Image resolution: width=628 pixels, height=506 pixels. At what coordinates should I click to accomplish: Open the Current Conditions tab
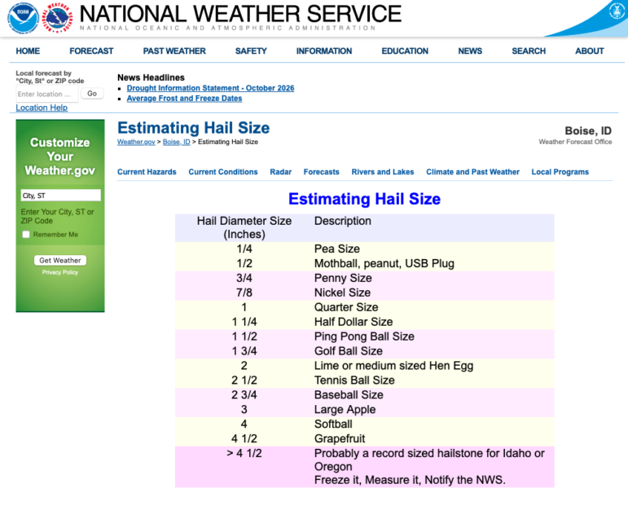223,172
